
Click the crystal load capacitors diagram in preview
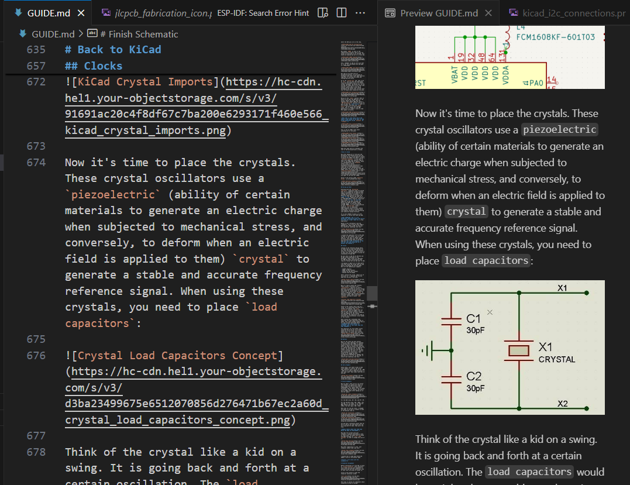[509, 348]
